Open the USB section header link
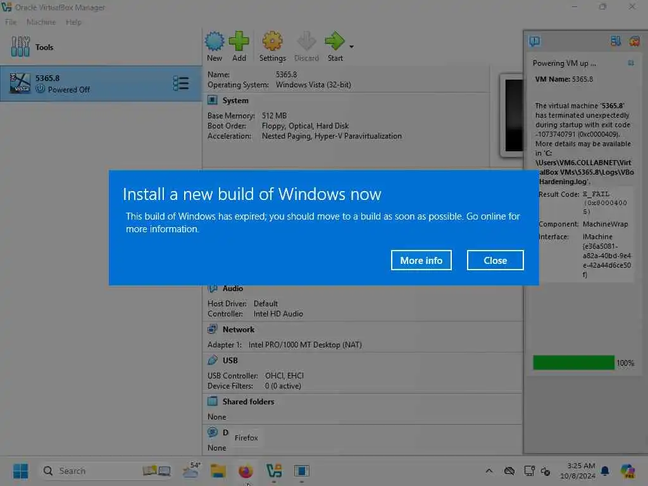Image resolution: width=648 pixels, height=486 pixels. coord(230,360)
